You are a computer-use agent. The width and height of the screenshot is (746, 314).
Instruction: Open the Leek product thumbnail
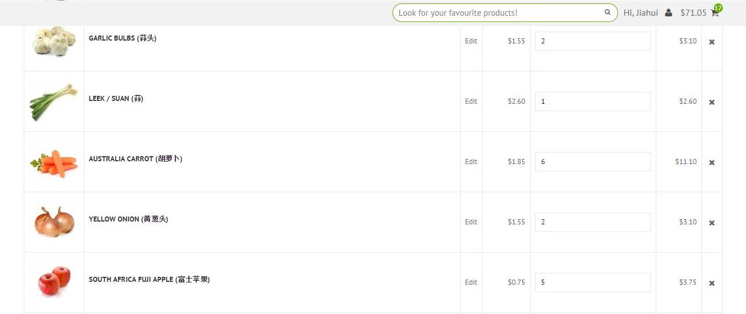(54, 102)
